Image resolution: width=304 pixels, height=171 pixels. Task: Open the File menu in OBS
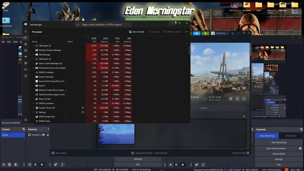pos(3,42)
